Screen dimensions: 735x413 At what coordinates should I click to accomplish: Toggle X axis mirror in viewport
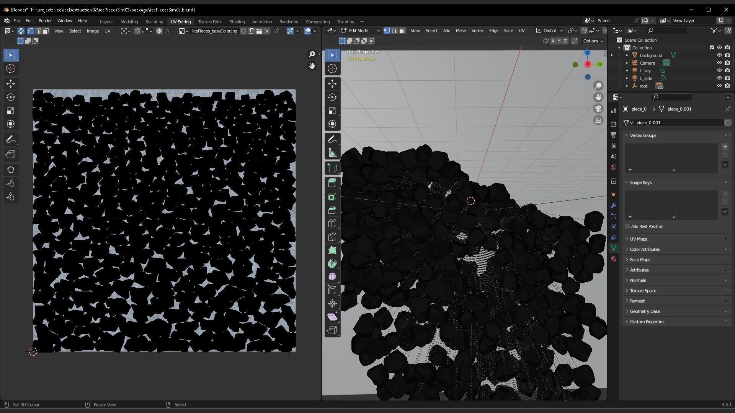(553, 41)
